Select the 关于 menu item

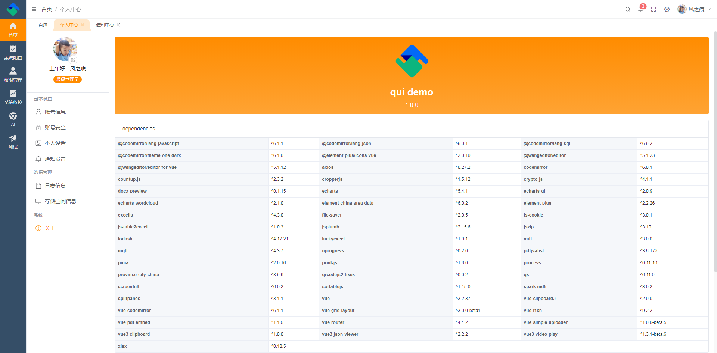68,228
